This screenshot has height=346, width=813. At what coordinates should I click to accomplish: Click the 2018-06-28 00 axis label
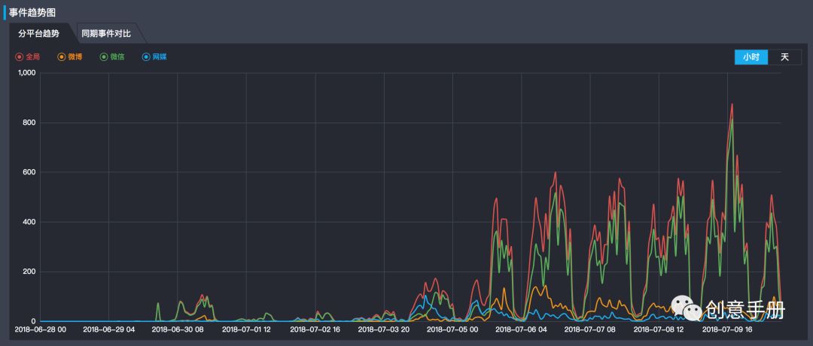point(41,329)
